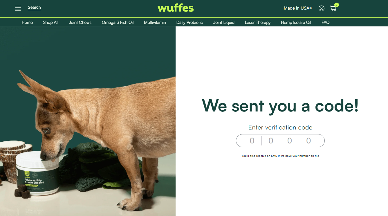Open the Hemp Isolate Oil menu item
Image resolution: width=388 pixels, height=216 pixels.
(x=296, y=22)
